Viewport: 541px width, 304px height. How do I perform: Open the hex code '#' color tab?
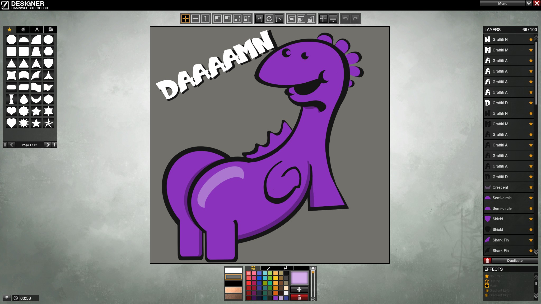click(x=285, y=268)
